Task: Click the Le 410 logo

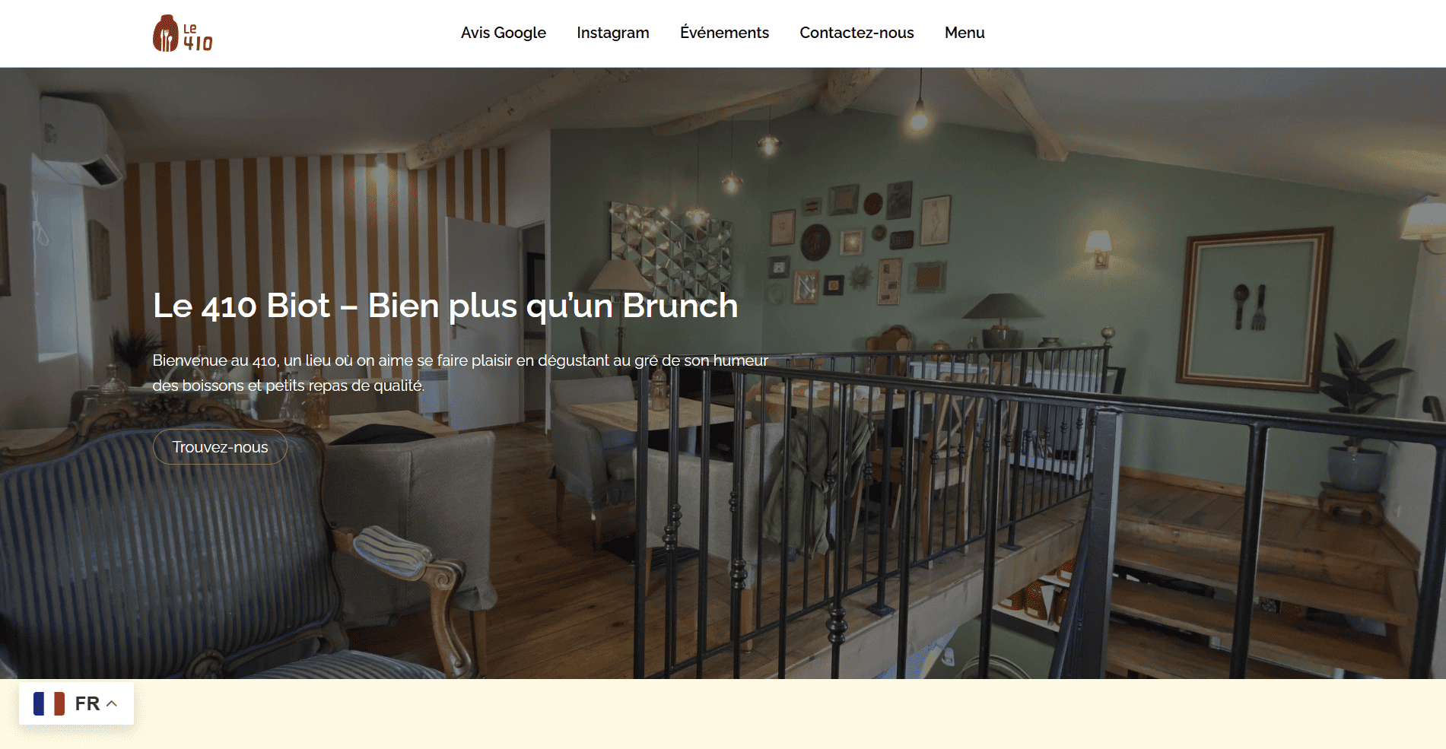Action: (183, 33)
